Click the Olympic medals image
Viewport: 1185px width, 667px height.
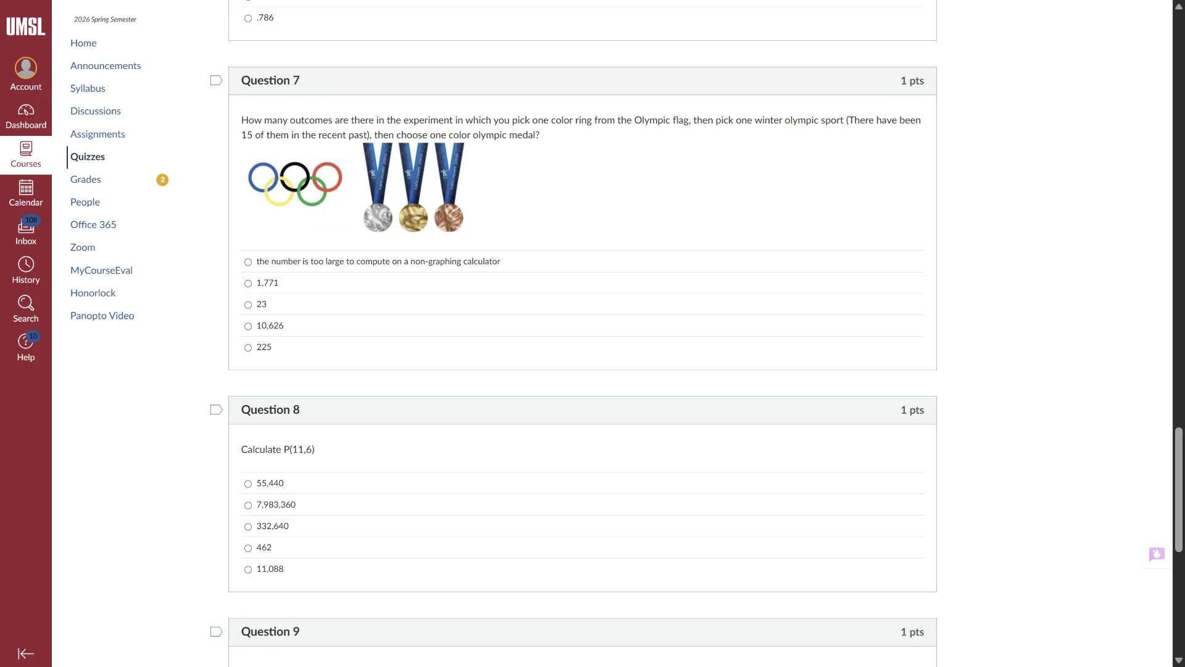(x=414, y=188)
